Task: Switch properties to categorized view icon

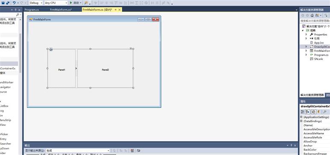Action: 303,112
